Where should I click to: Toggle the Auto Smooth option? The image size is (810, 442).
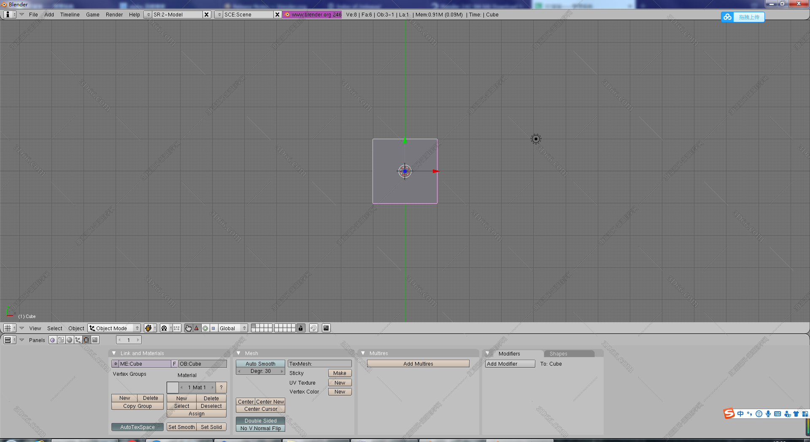[x=260, y=364]
